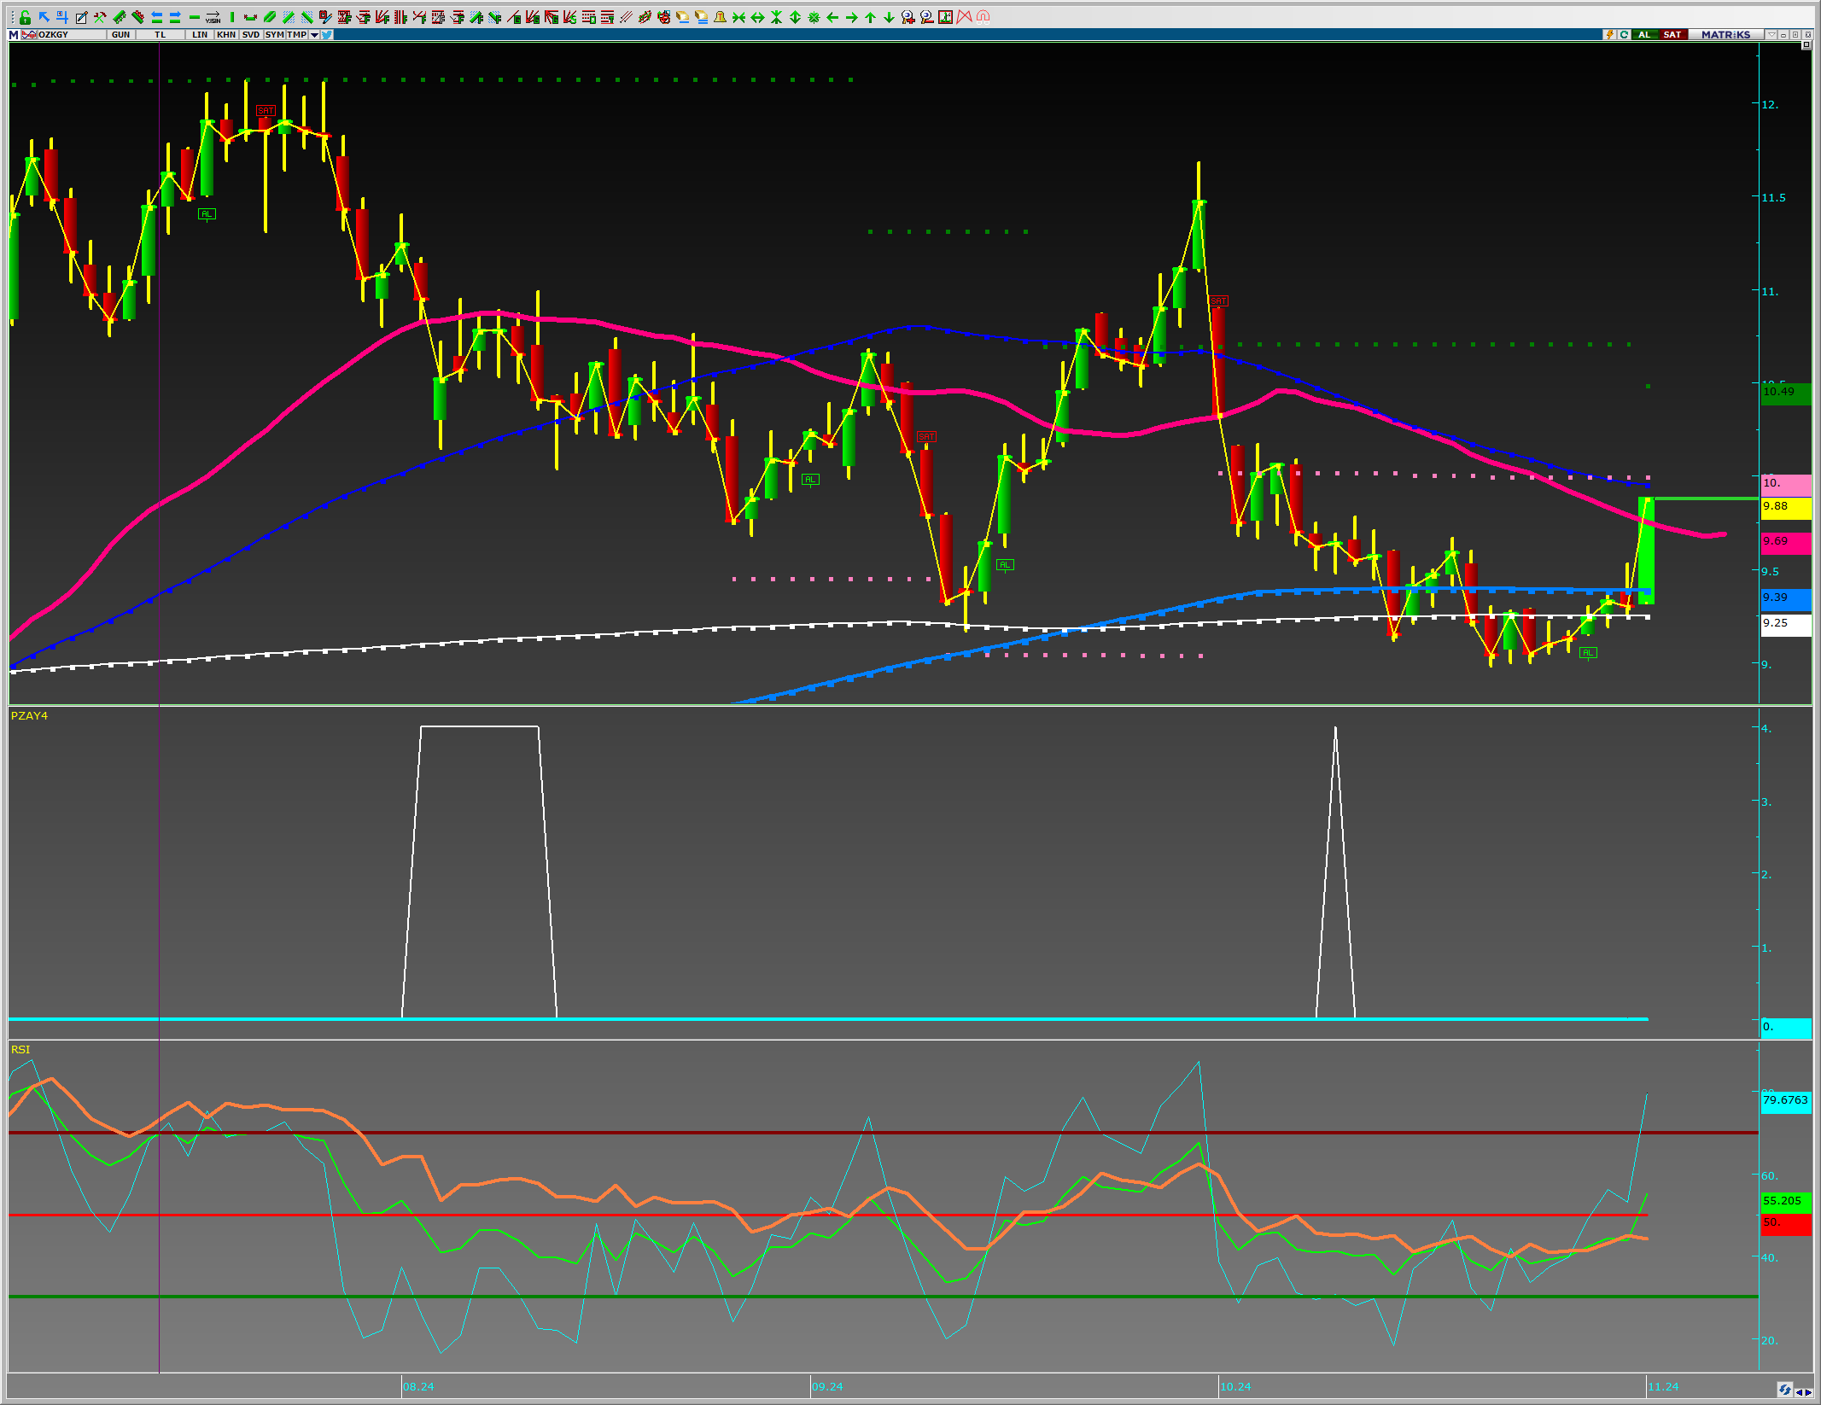Open the dropdown arrow next to TMP

pos(314,35)
